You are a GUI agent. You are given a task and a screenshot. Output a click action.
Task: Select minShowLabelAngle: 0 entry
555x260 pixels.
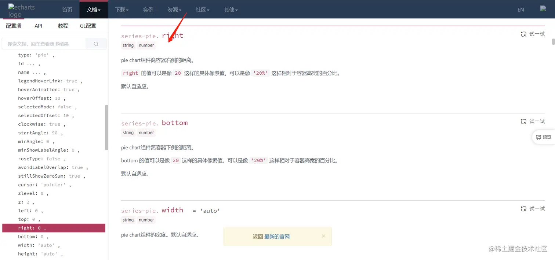[x=49, y=150]
